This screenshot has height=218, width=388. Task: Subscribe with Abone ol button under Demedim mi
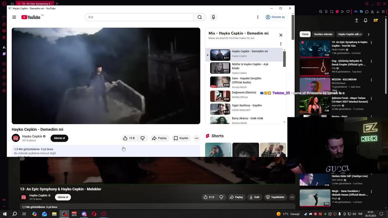tap(59, 138)
